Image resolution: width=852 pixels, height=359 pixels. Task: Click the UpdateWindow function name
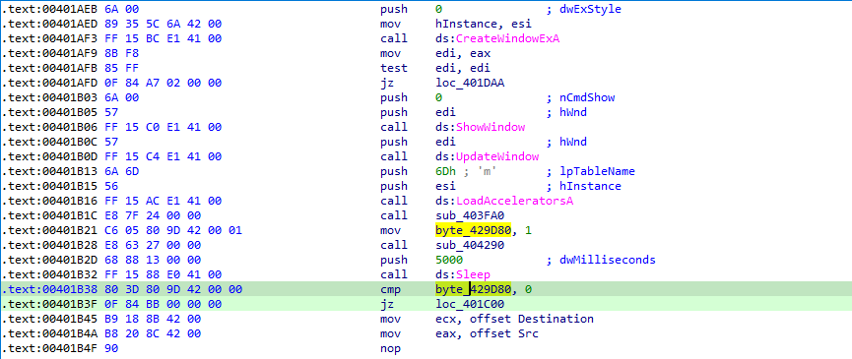[497, 156]
